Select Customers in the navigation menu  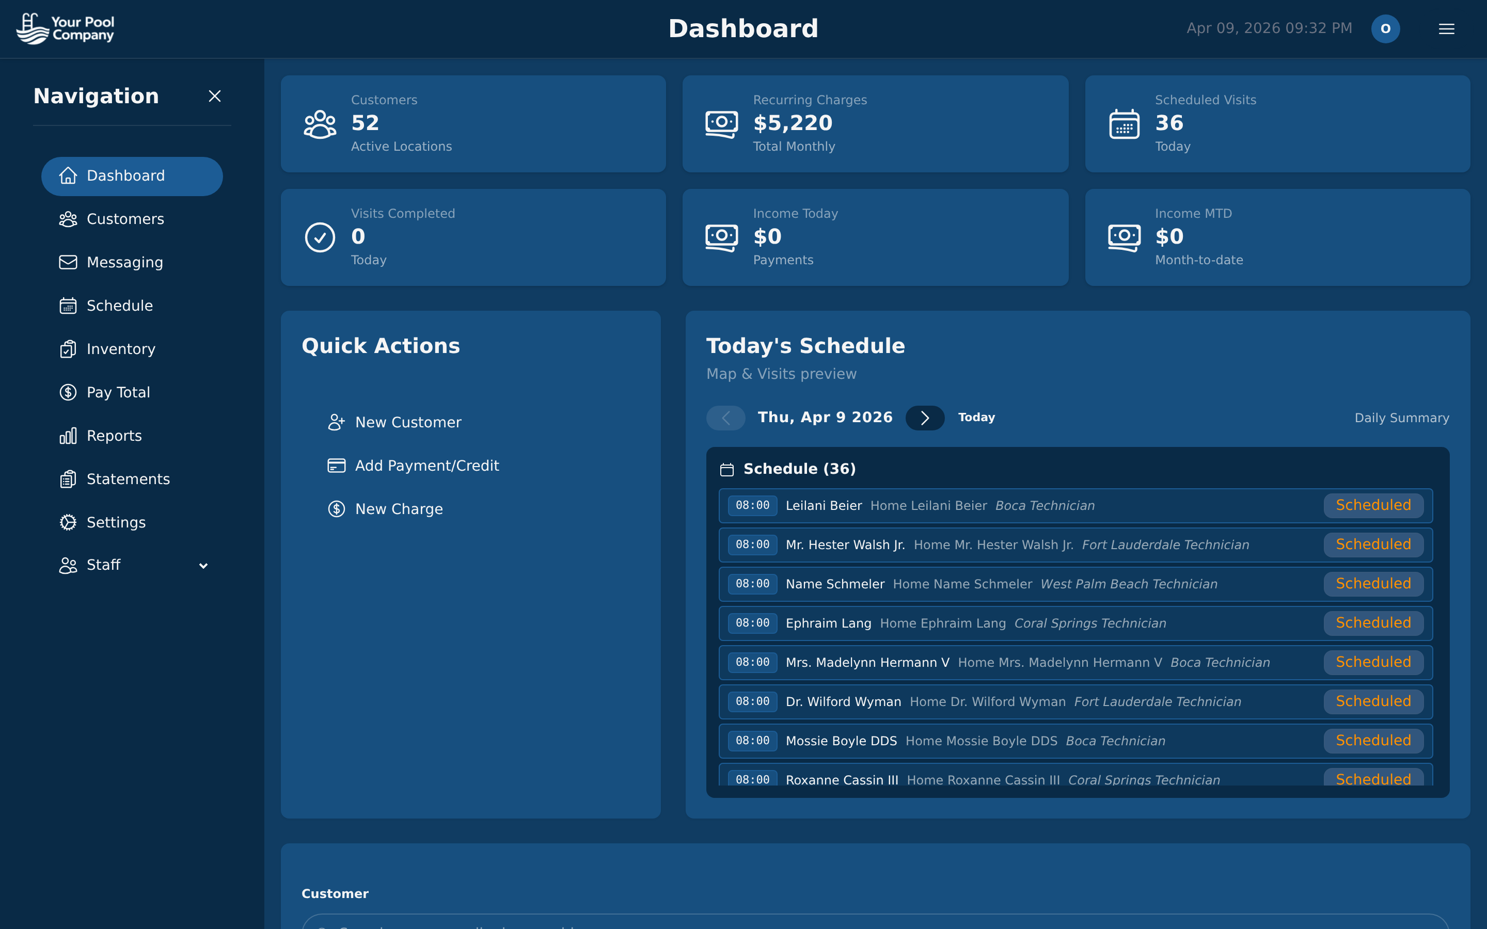click(x=125, y=219)
